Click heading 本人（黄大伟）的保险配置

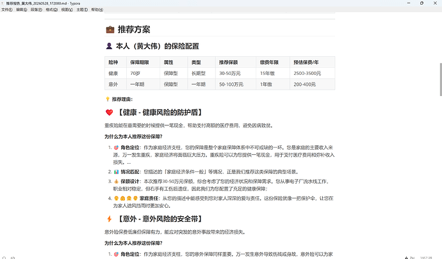point(158,46)
